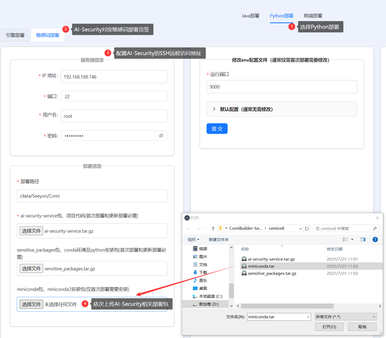This screenshot has height=338, width=386.
Task: Select file miniconda.tar in dialog list
Action: click(261, 266)
